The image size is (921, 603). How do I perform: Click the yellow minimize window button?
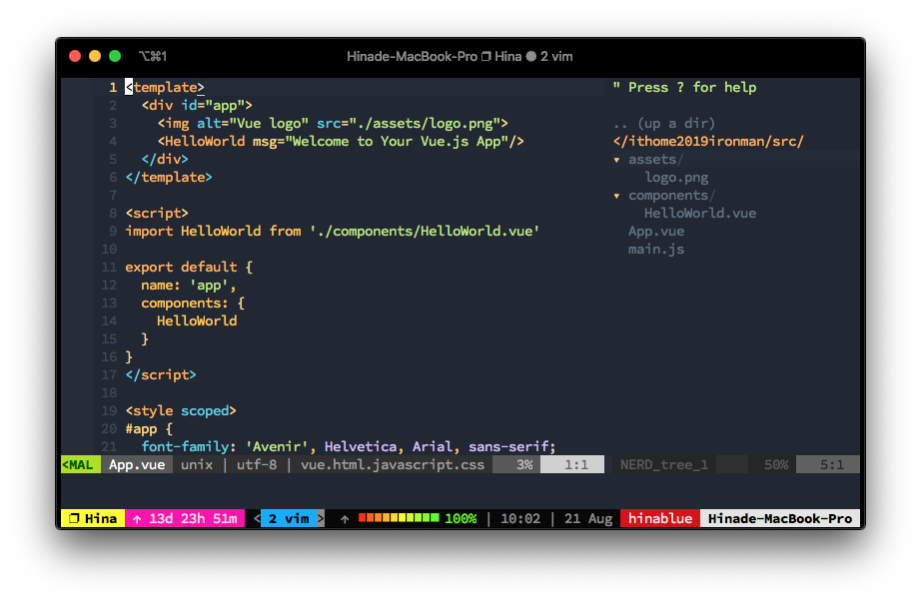(x=95, y=56)
